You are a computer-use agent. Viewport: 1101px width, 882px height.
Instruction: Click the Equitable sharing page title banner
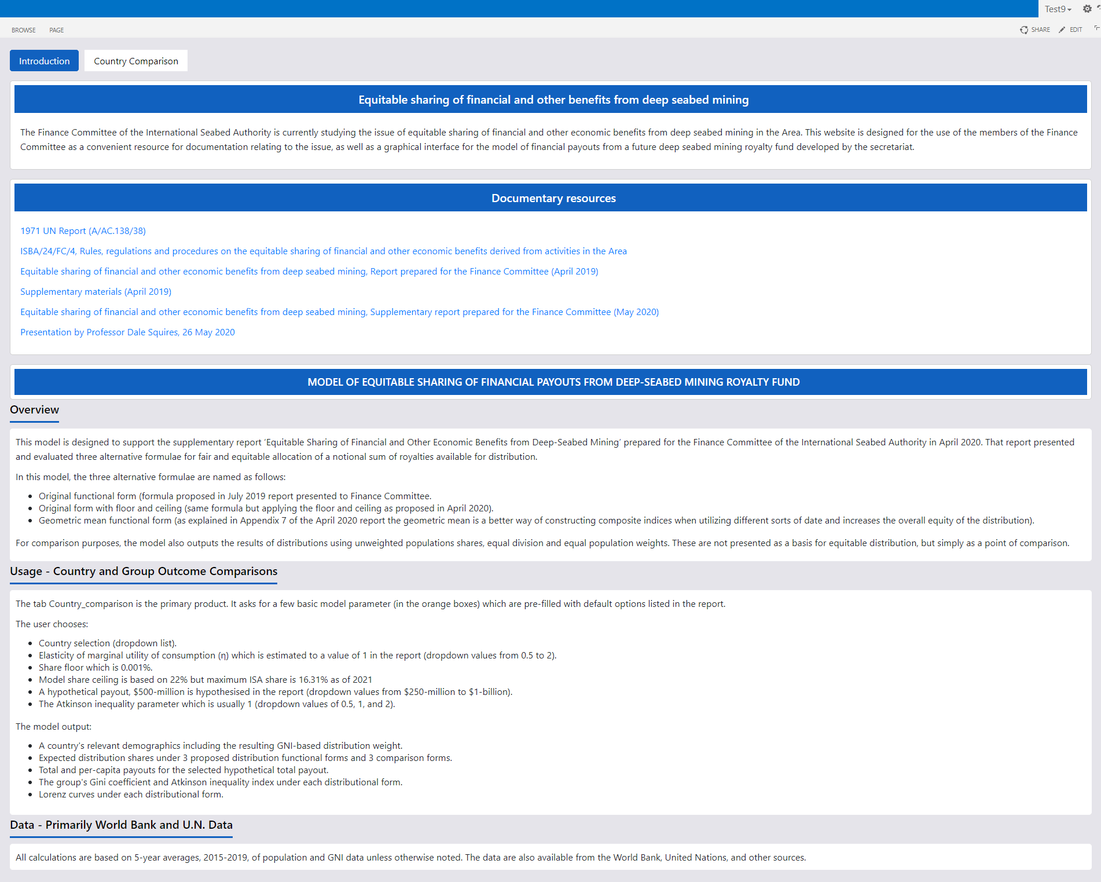coord(550,100)
